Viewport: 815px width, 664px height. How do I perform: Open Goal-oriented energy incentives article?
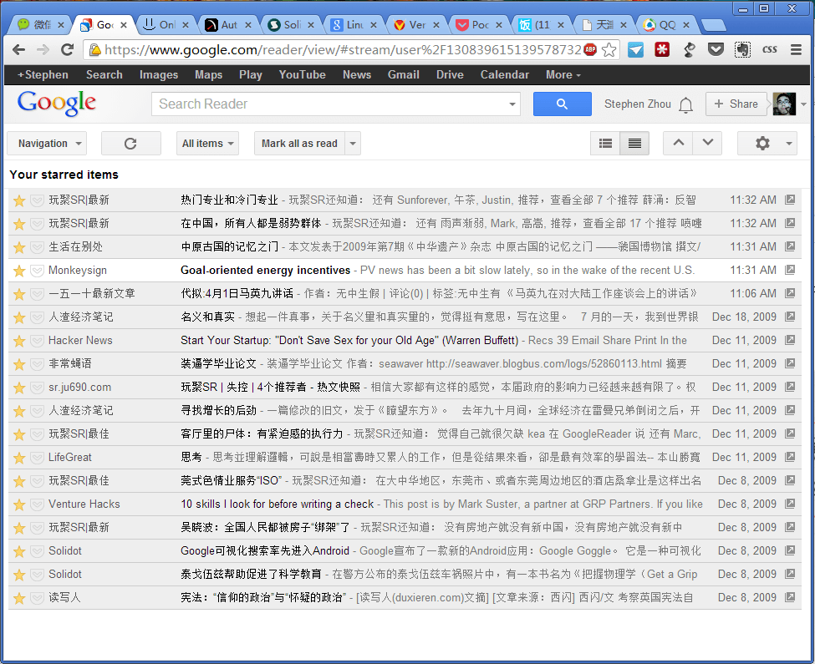(265, 270)
